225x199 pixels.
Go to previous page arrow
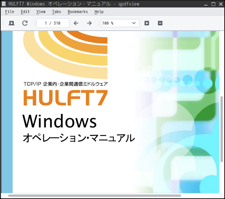tap(76, 23)
